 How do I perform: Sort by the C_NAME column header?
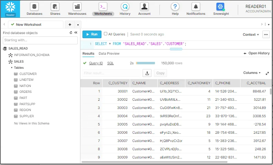[x=144, y=83]
